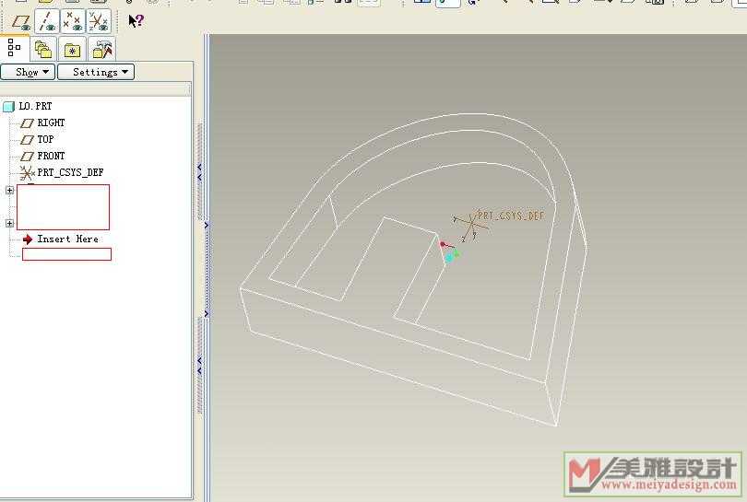Screen dimensions: 747x502
Task: Select the TOP datum plane in tree
Action: point(38,139)
